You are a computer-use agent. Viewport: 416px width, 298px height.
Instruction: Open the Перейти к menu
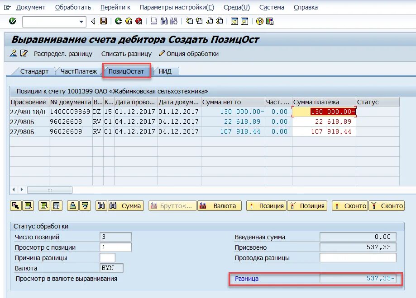pyautogui.click(x=115, y=7)
